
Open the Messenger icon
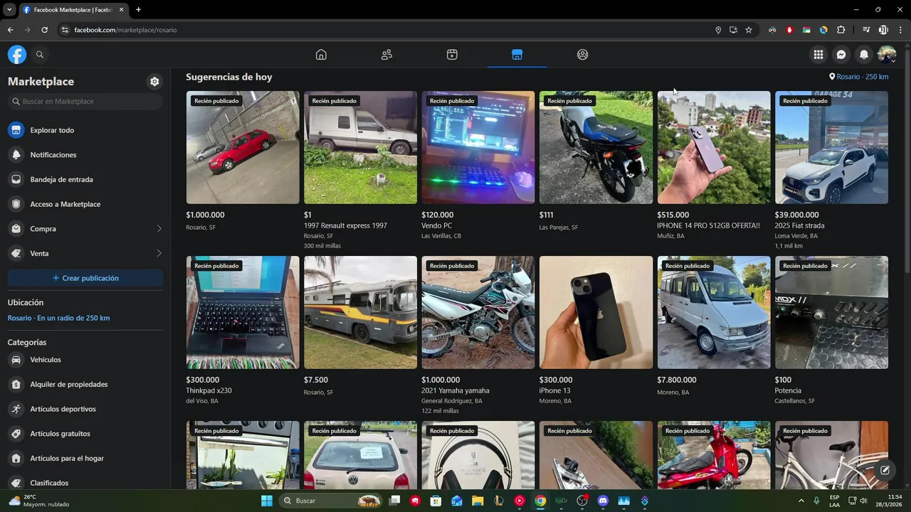click(x=841, y=55)
